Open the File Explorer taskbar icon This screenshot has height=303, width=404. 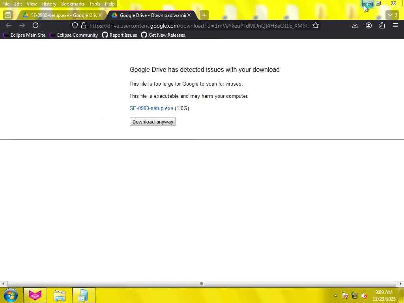pyautogui.click(x=60, y=295)
